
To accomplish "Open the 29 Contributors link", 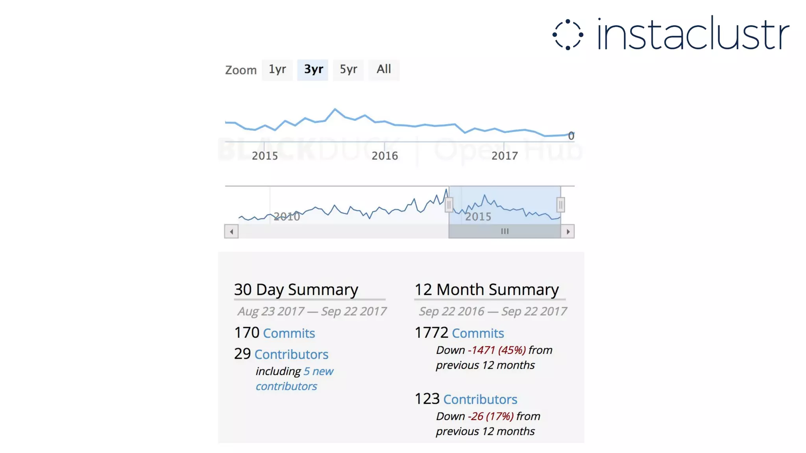I will tap(291, 355).
